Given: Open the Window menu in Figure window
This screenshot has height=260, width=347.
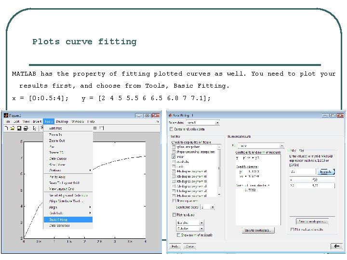Looking at the screenshot, I should tap(78, 121).
